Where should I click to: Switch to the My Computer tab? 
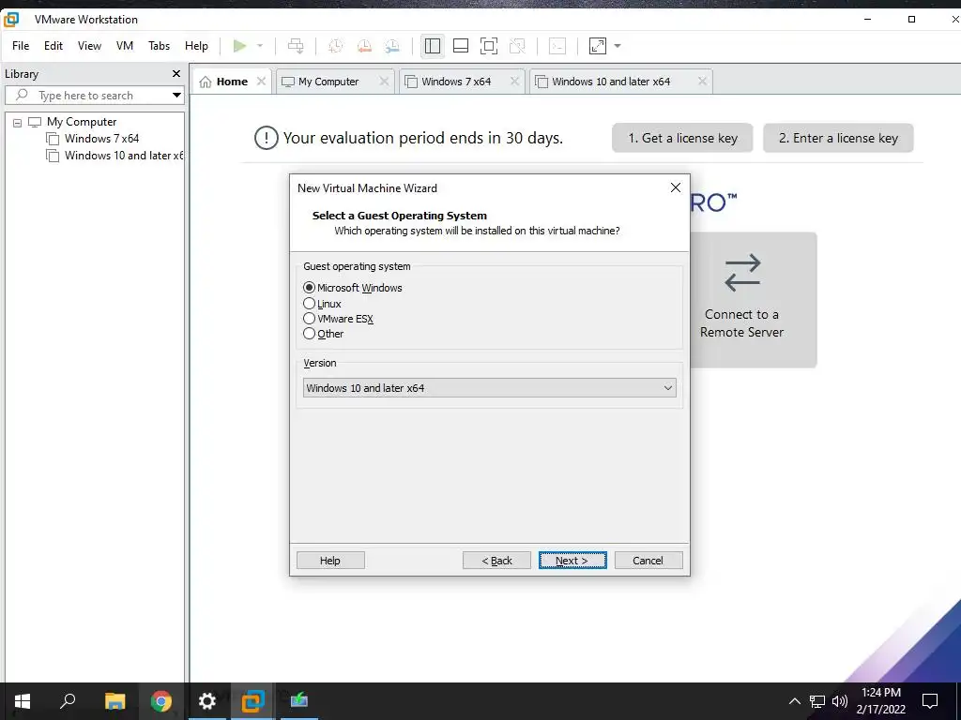click(x=328, y=82)
